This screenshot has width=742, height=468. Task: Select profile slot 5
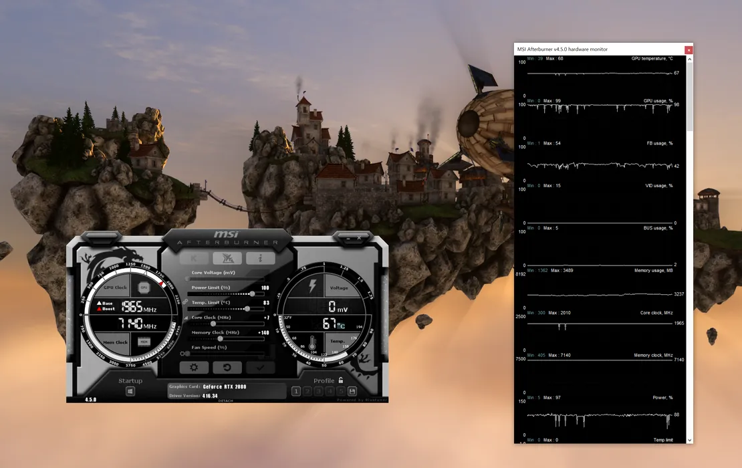tap(341, 391)
